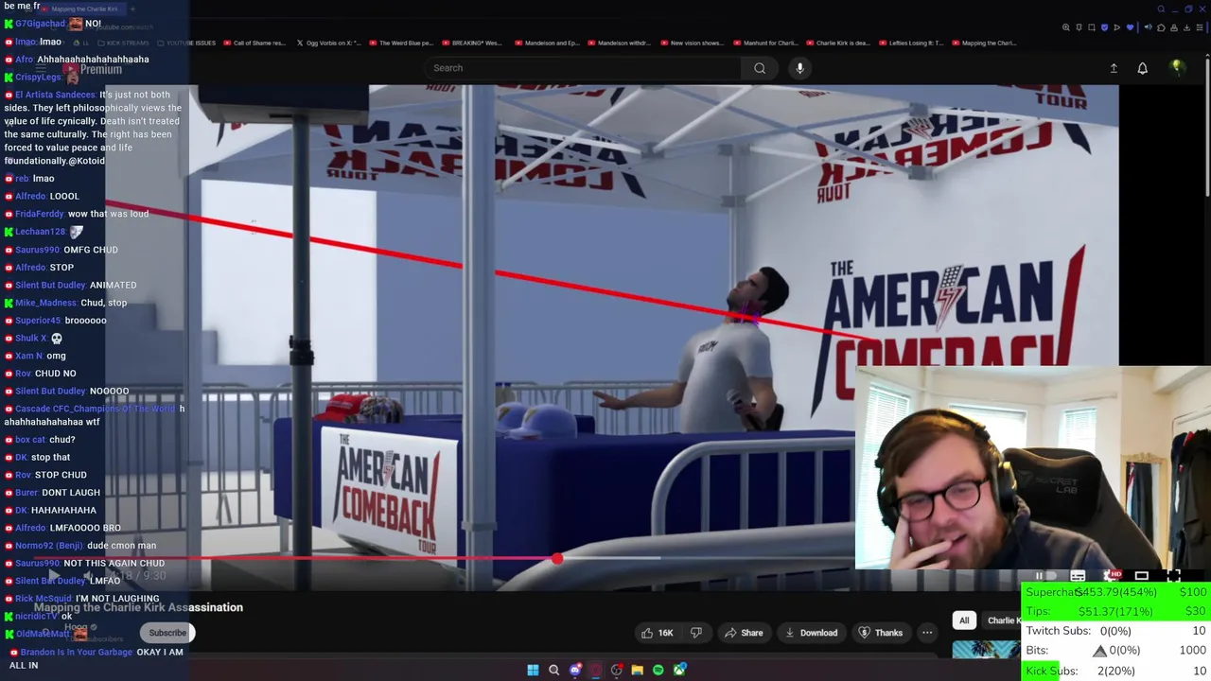
Task: Open the BREAKING bookmark
Action: click(x=471, y=43)
